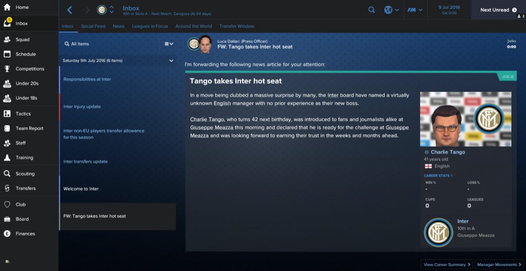Open the Transfer Window tab
Viewport: 526px width, 271px height.
click(x=237, y=26)
